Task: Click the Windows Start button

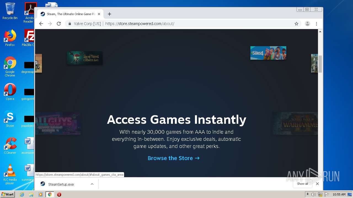Action: click(8, 194)
